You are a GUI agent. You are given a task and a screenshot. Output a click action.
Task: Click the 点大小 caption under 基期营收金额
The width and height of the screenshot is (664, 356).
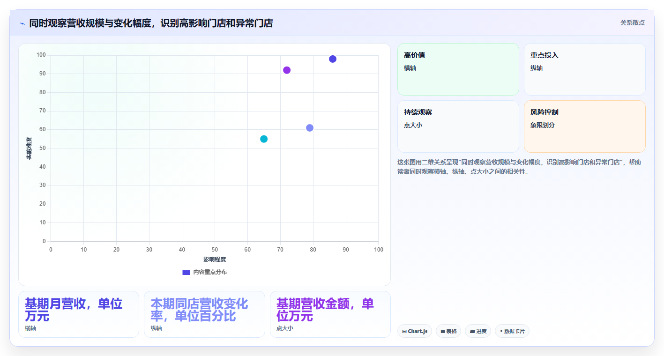click(x=285, y=328)
